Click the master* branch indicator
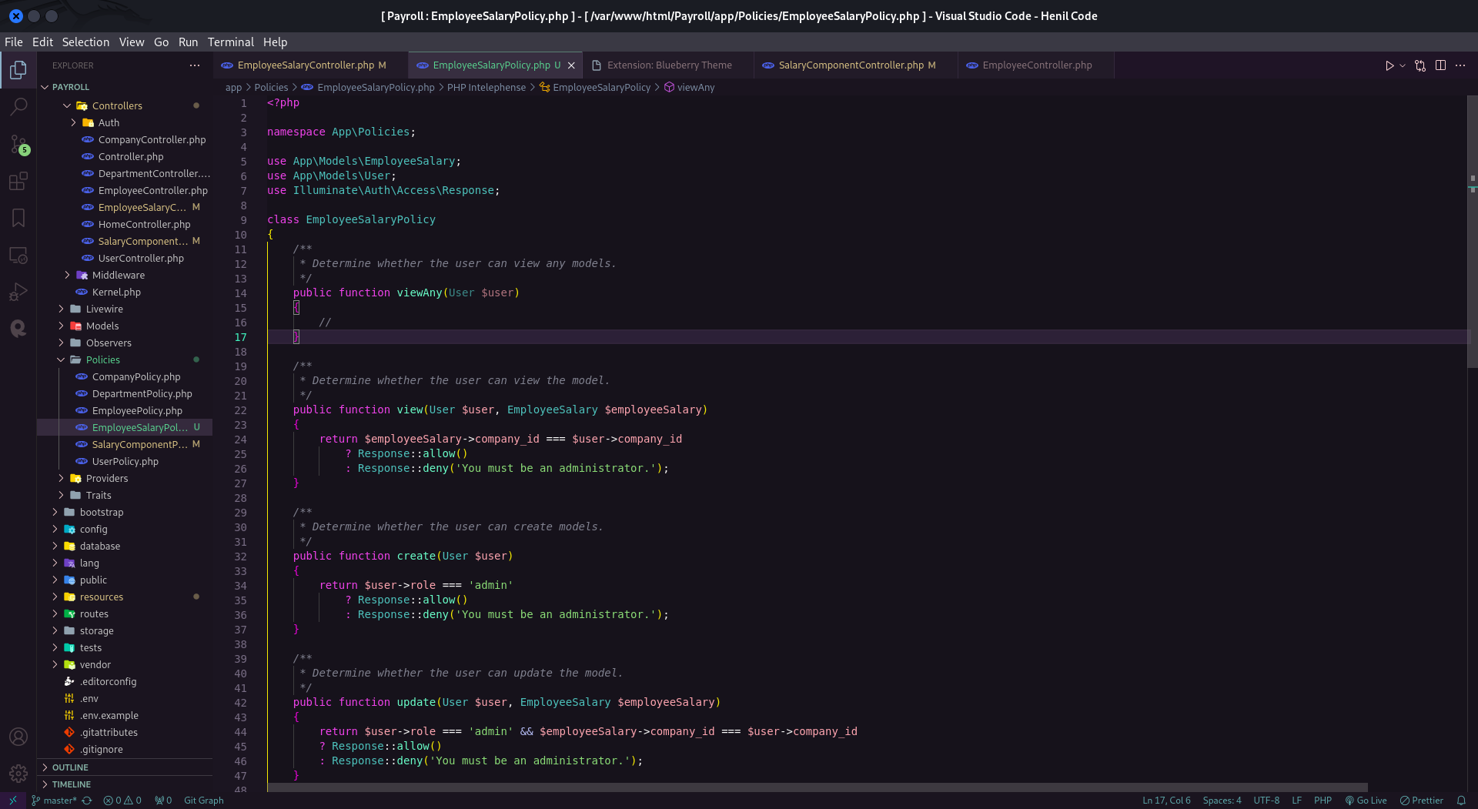Screen dimensions: 1478x809 tap(54, 801)
